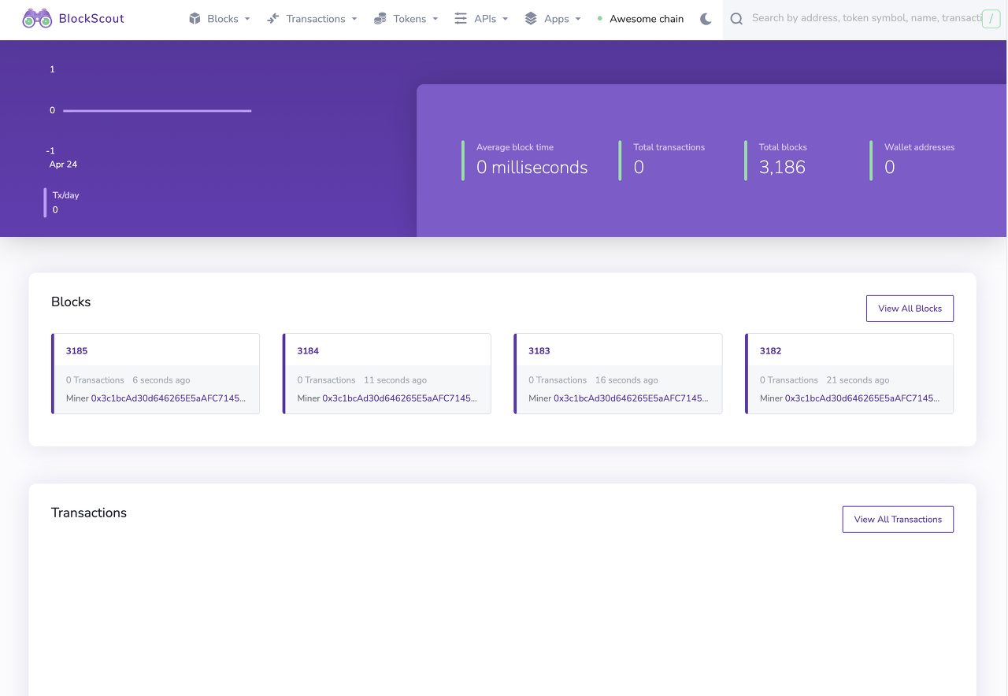
Task: Click '0 Transactions' in block 3182 card
Action: tap(789, 380)
